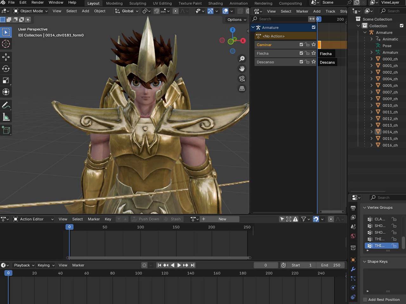Select the Select Box tool

(6, 32)
